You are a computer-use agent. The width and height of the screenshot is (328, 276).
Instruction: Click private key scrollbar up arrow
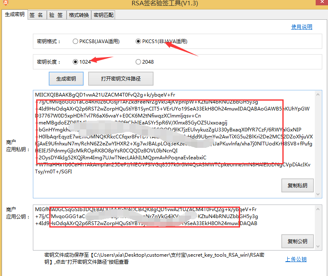[x=317, y=94]
